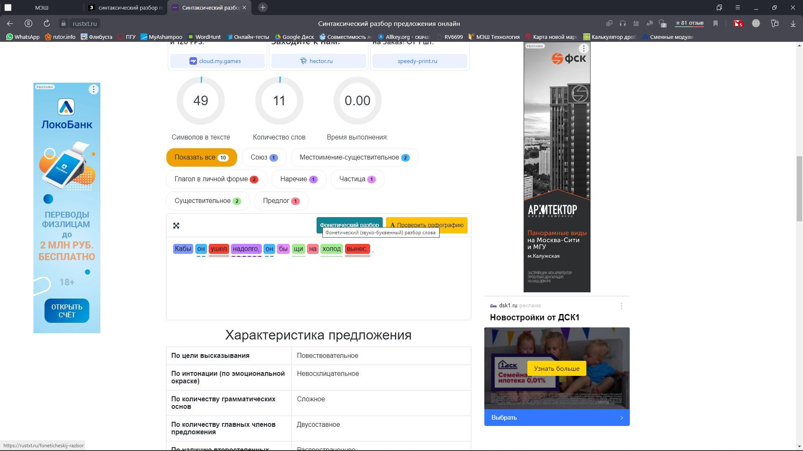This screenshot has height=451, width=803.
Task: Toggle the Наречие filter chip
Action: (299, 179)
